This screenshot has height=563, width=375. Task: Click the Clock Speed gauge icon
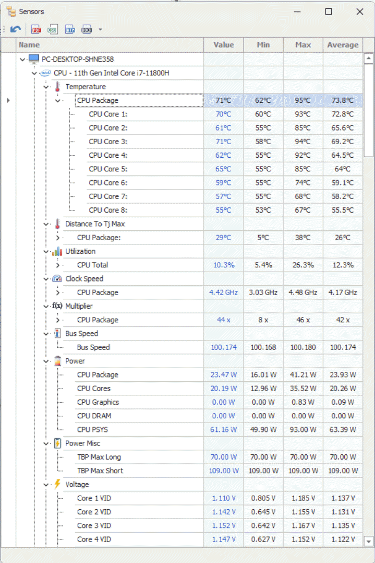(x=57, y=279)
